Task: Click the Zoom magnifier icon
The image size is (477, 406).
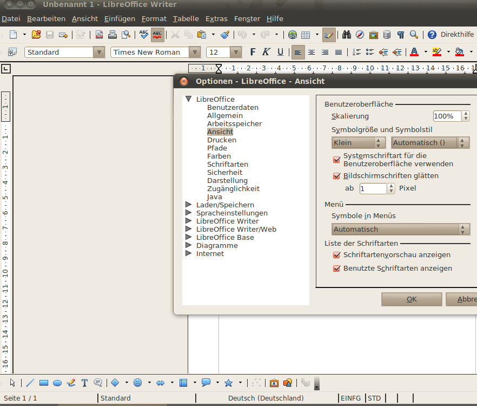Action: (414, 35)
